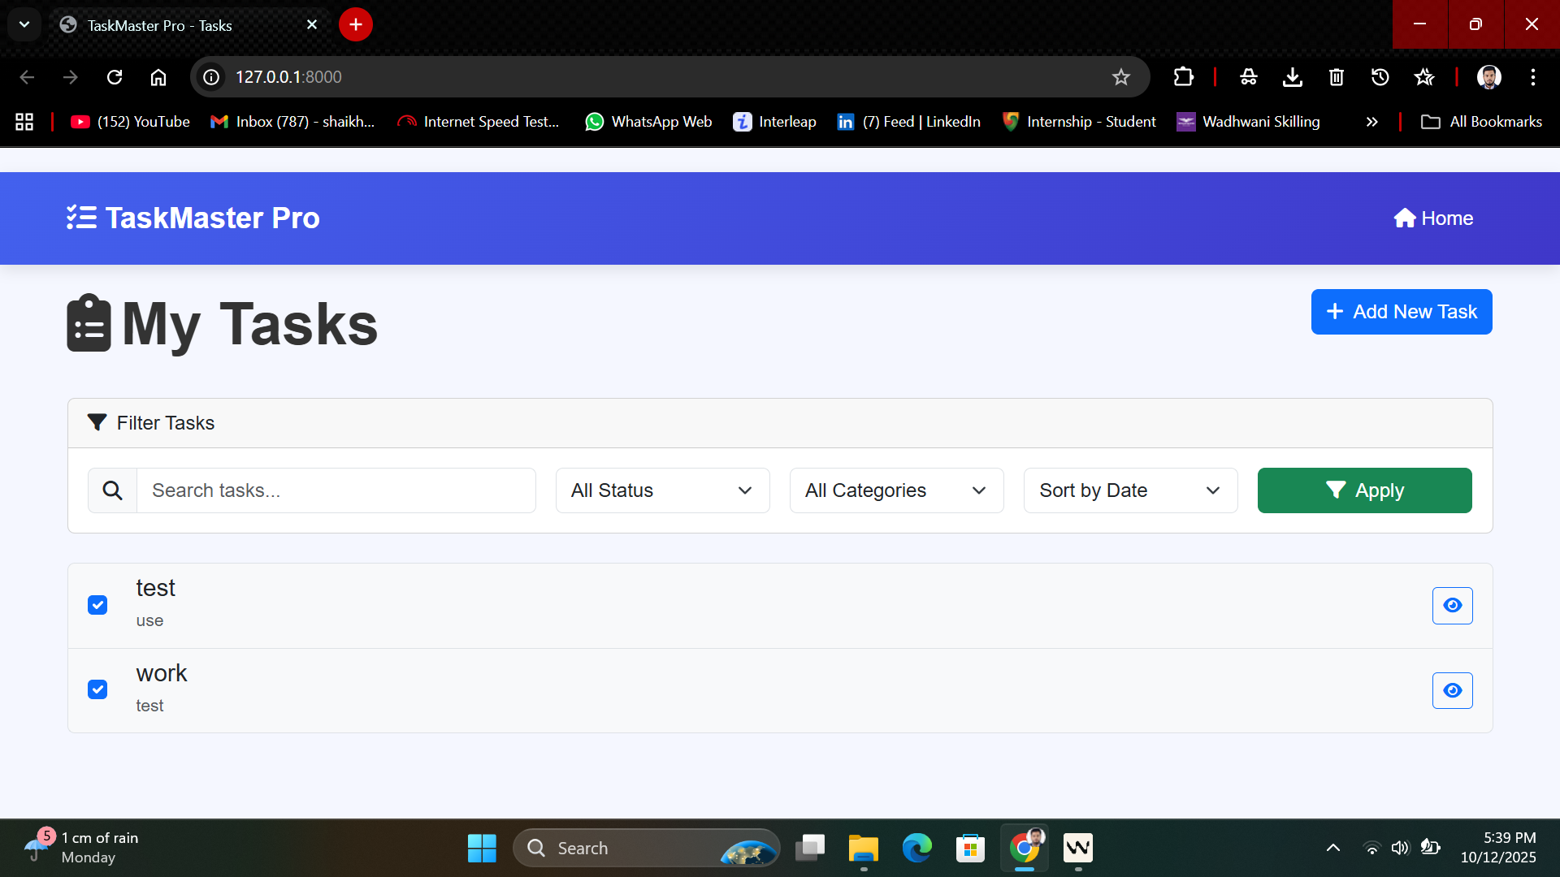This screenshot has width=1560, height=877.
Task: View details of 'work' task via eye icon
Action: (x=1453, y=690)
